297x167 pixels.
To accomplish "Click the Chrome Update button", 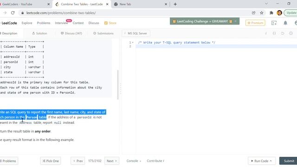I will pos(291,13).
